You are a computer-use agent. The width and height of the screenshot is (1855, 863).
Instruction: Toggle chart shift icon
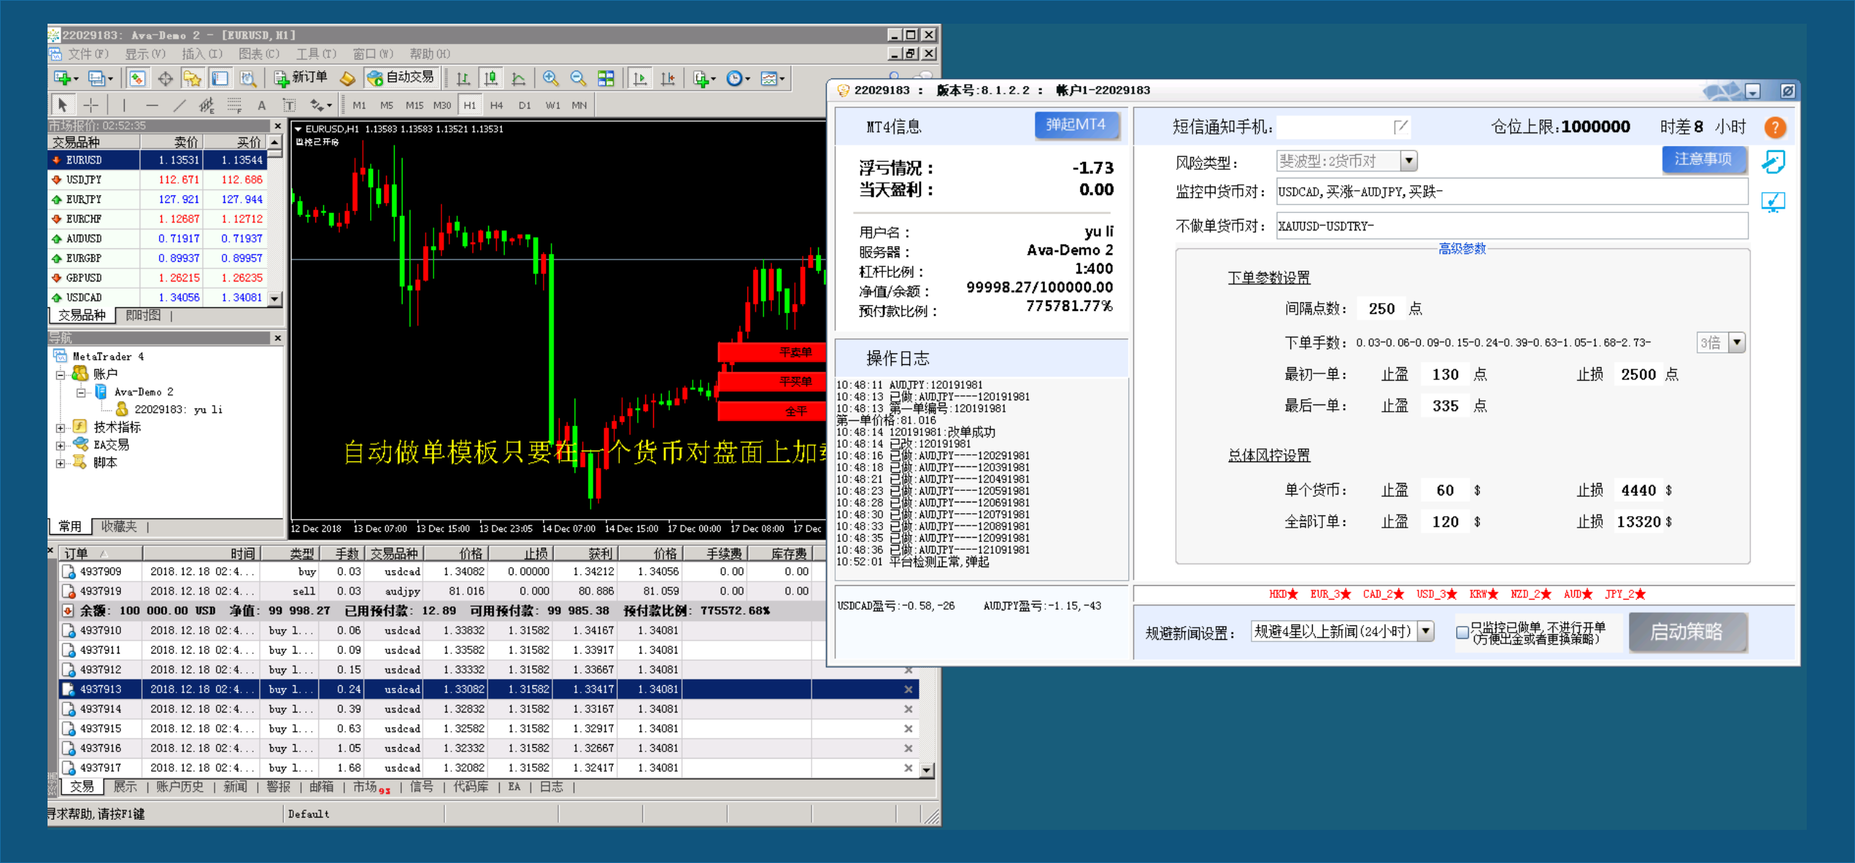point(668,78)
